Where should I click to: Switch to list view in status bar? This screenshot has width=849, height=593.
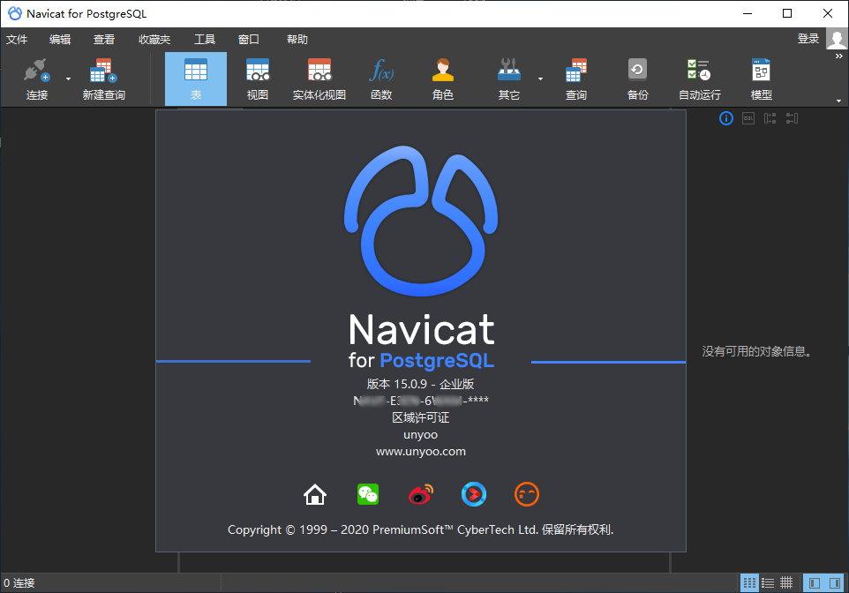point(768,582)
